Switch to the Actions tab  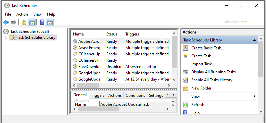pyautogui.click(x=115, y=95)
